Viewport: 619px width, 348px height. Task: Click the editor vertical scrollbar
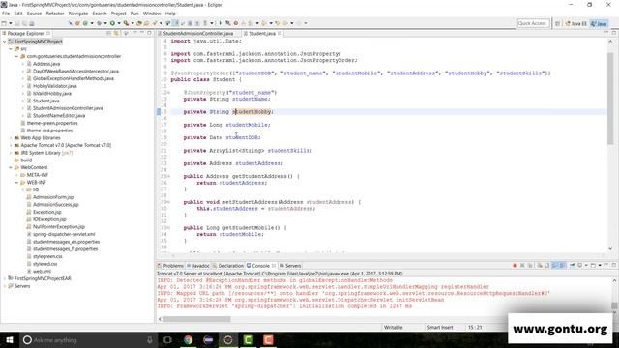click(610, 99)
